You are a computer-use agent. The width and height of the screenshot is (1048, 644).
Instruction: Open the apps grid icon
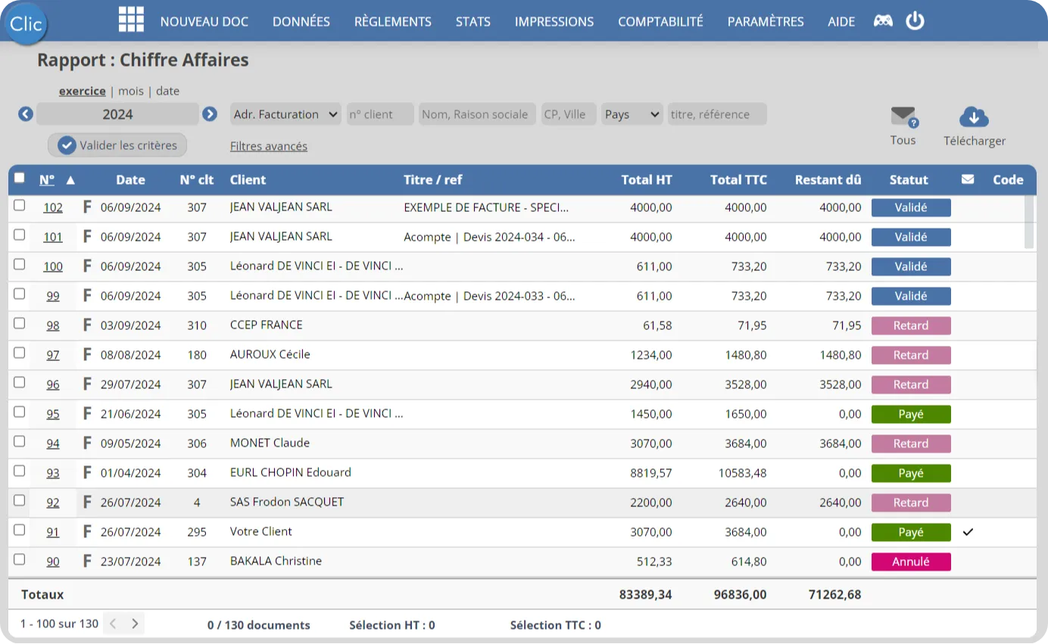coord(131,20)
